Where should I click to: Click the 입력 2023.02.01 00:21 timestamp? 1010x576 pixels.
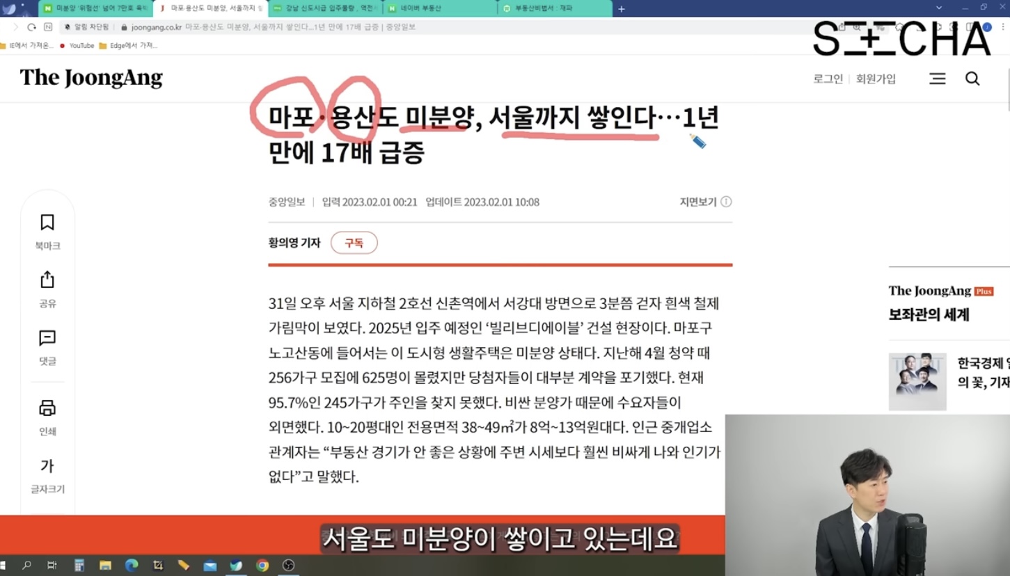point(370,202)
